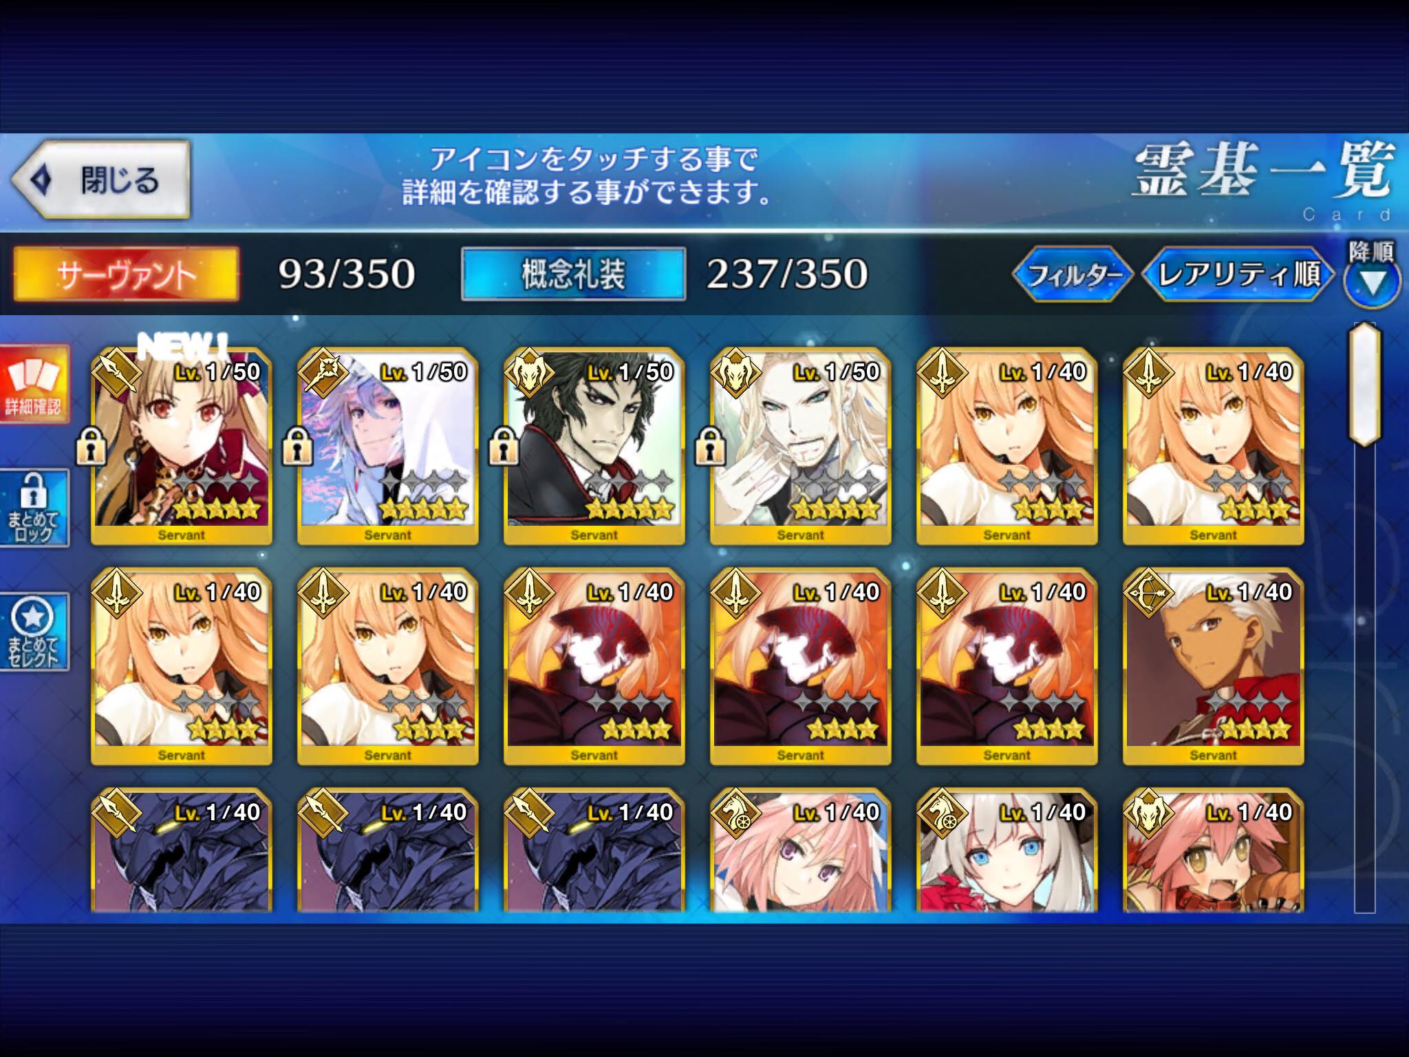Tap the まとめてセレクト bulk select icon
1409x1057 pixels.
pos(34,632)
